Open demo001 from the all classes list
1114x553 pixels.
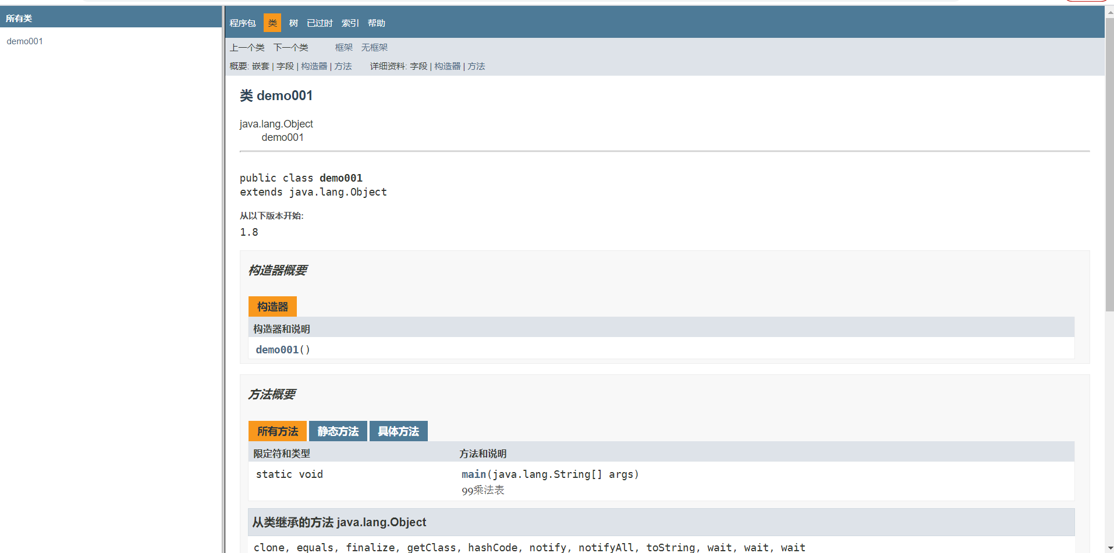24,41
